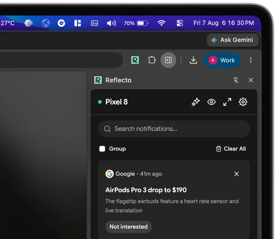Click the battery 70% indicator
Screen dimensions: 278x239
pos(136,23)
